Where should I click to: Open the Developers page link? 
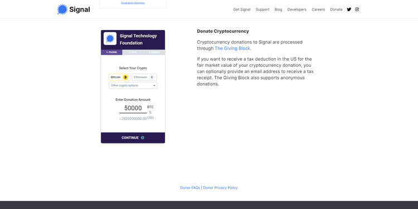[x=297, y=9]
